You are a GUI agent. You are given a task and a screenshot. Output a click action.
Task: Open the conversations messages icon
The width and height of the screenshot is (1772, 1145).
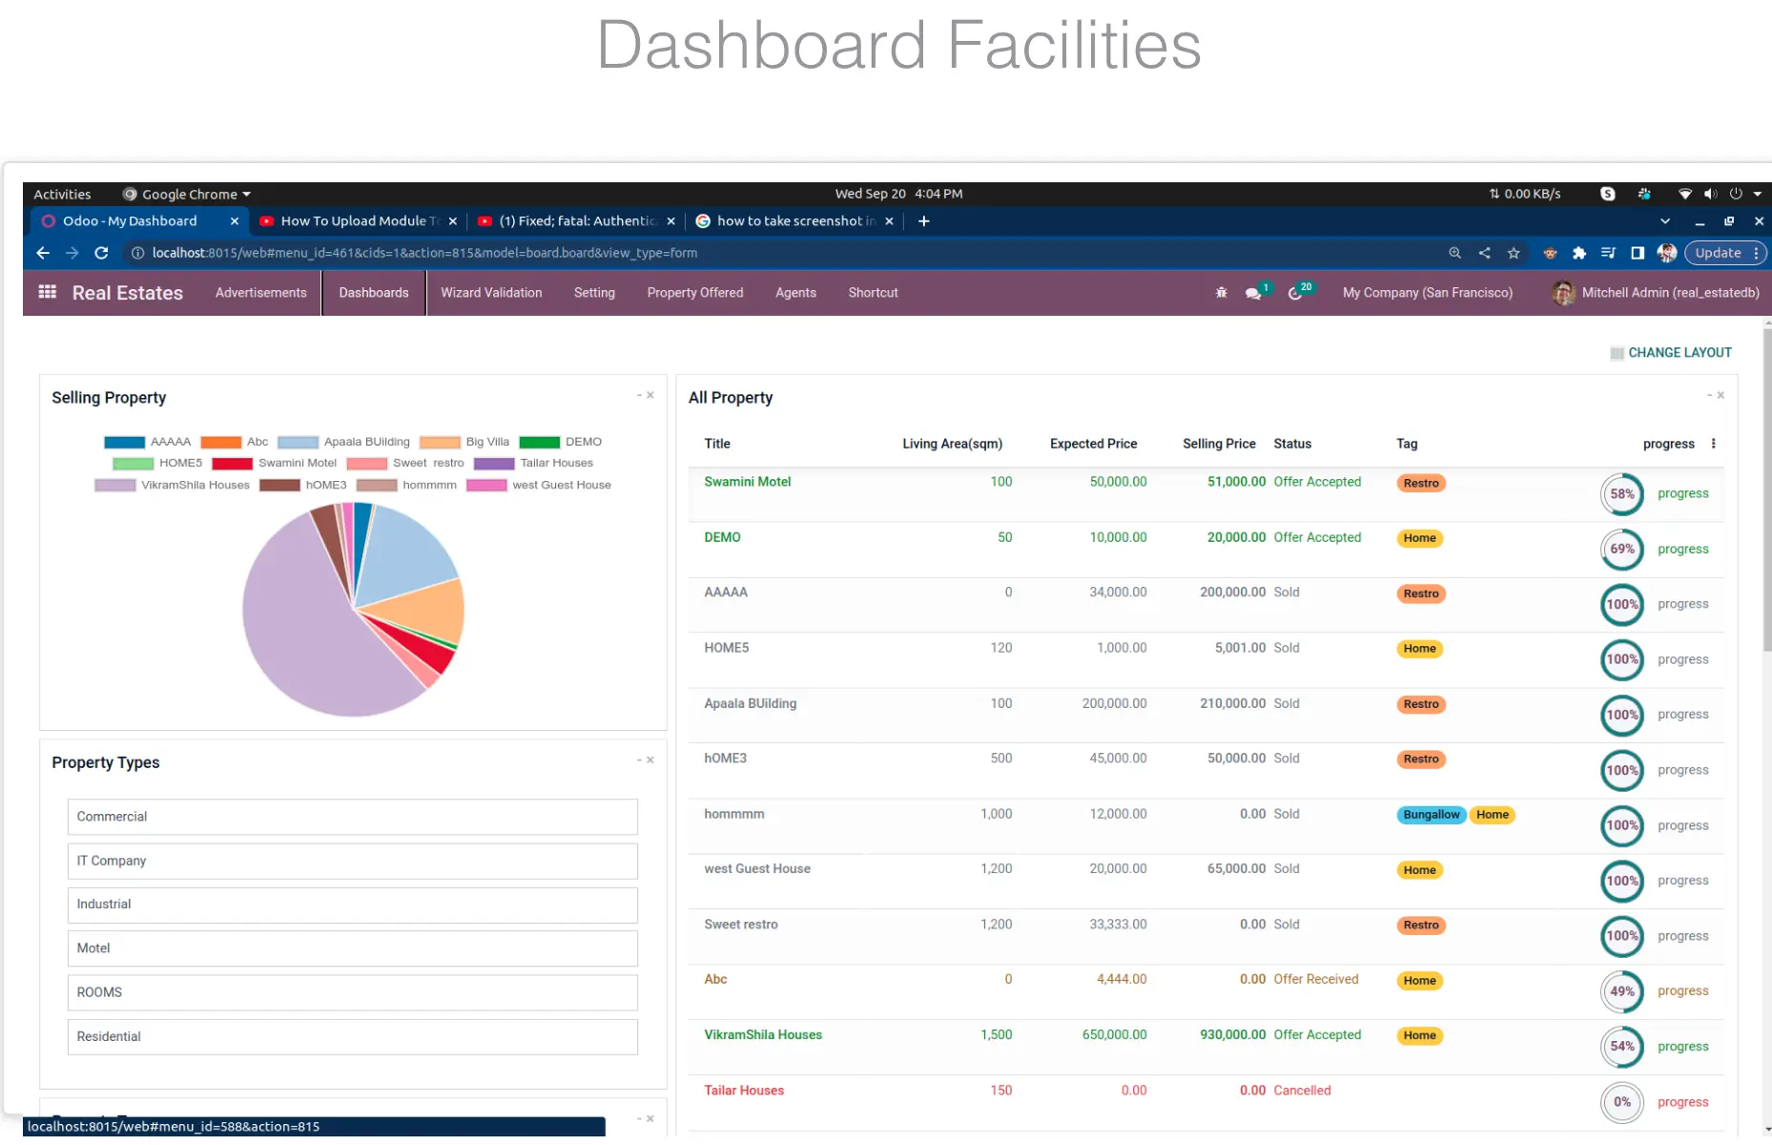(x=1253, y=293)
